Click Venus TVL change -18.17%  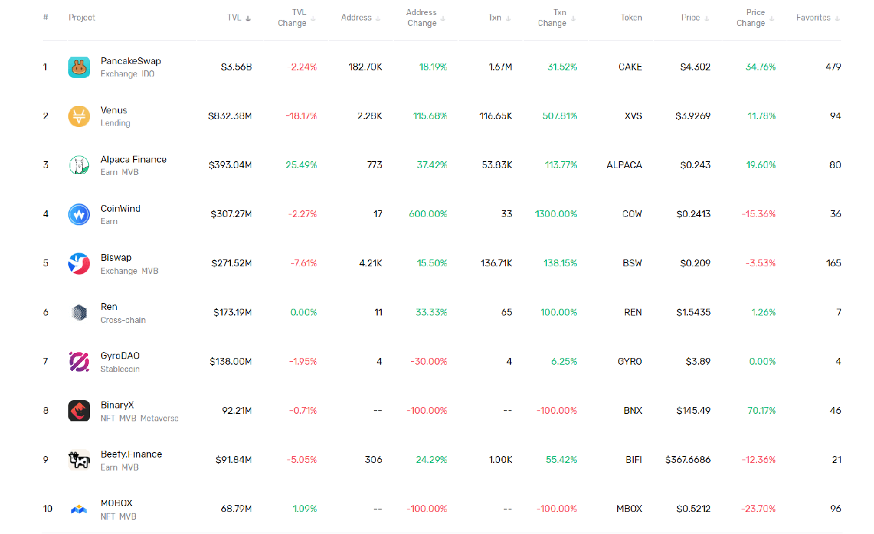[x=301, y=116]
